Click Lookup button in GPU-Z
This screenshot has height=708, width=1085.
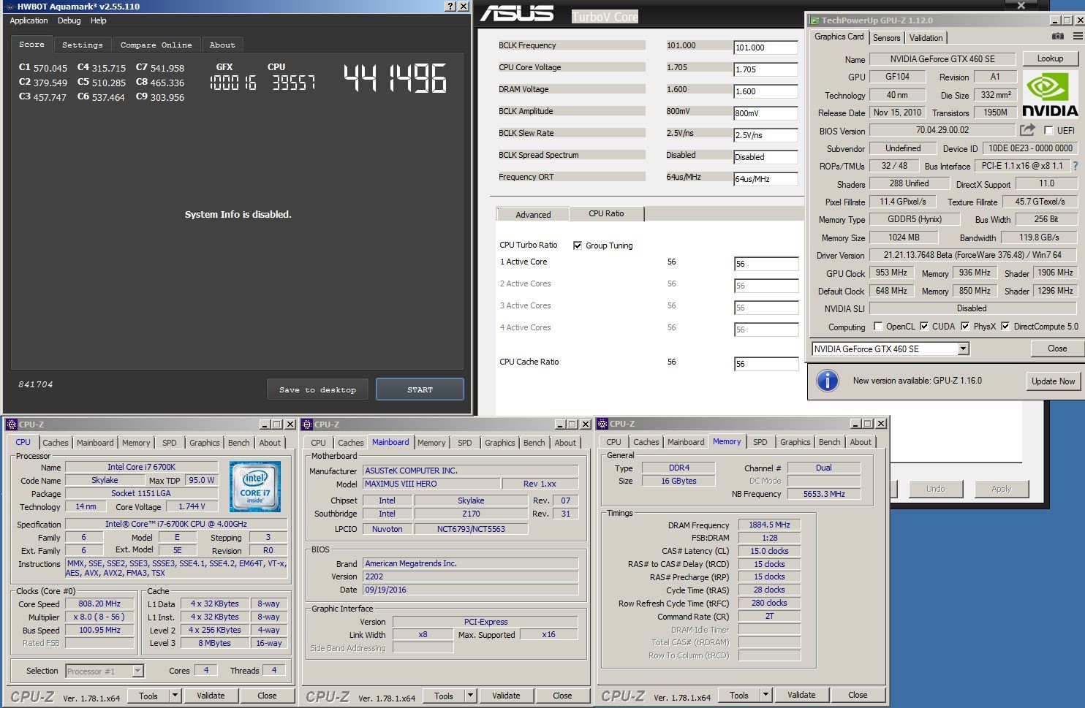pyautogui.click(x=1050, y=58)
